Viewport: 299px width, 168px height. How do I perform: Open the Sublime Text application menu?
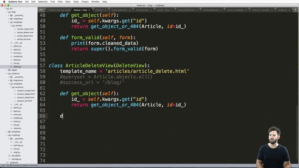15,1
